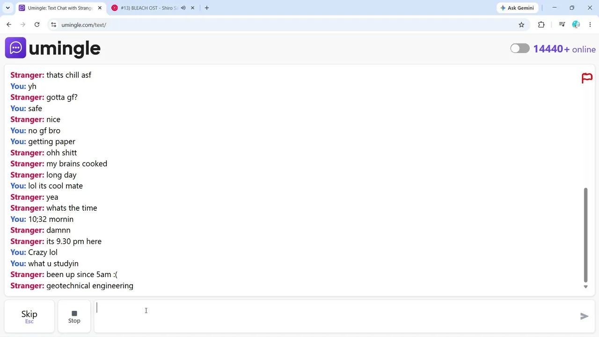Image resolution: width=599 pixels, height=337 pixels.
Task: Click the message 'been up since 5am :('
Action: click(82, 275)
